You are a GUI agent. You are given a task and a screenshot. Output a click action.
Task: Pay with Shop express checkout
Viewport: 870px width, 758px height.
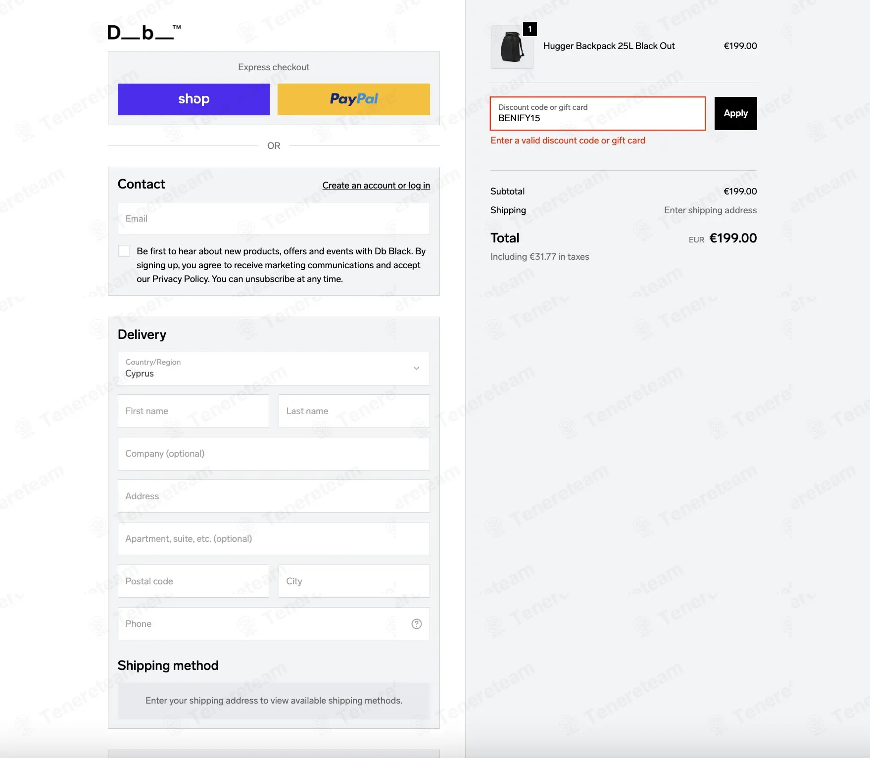click(194, 99)
